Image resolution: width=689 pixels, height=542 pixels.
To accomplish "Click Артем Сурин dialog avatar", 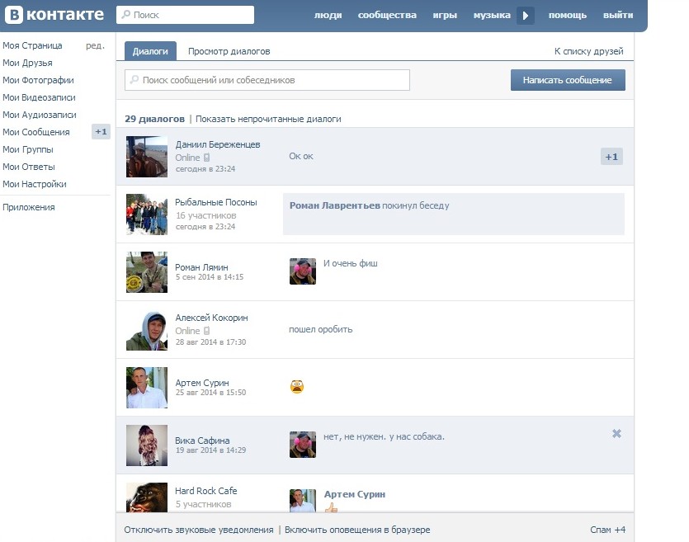I will (147, 388).
